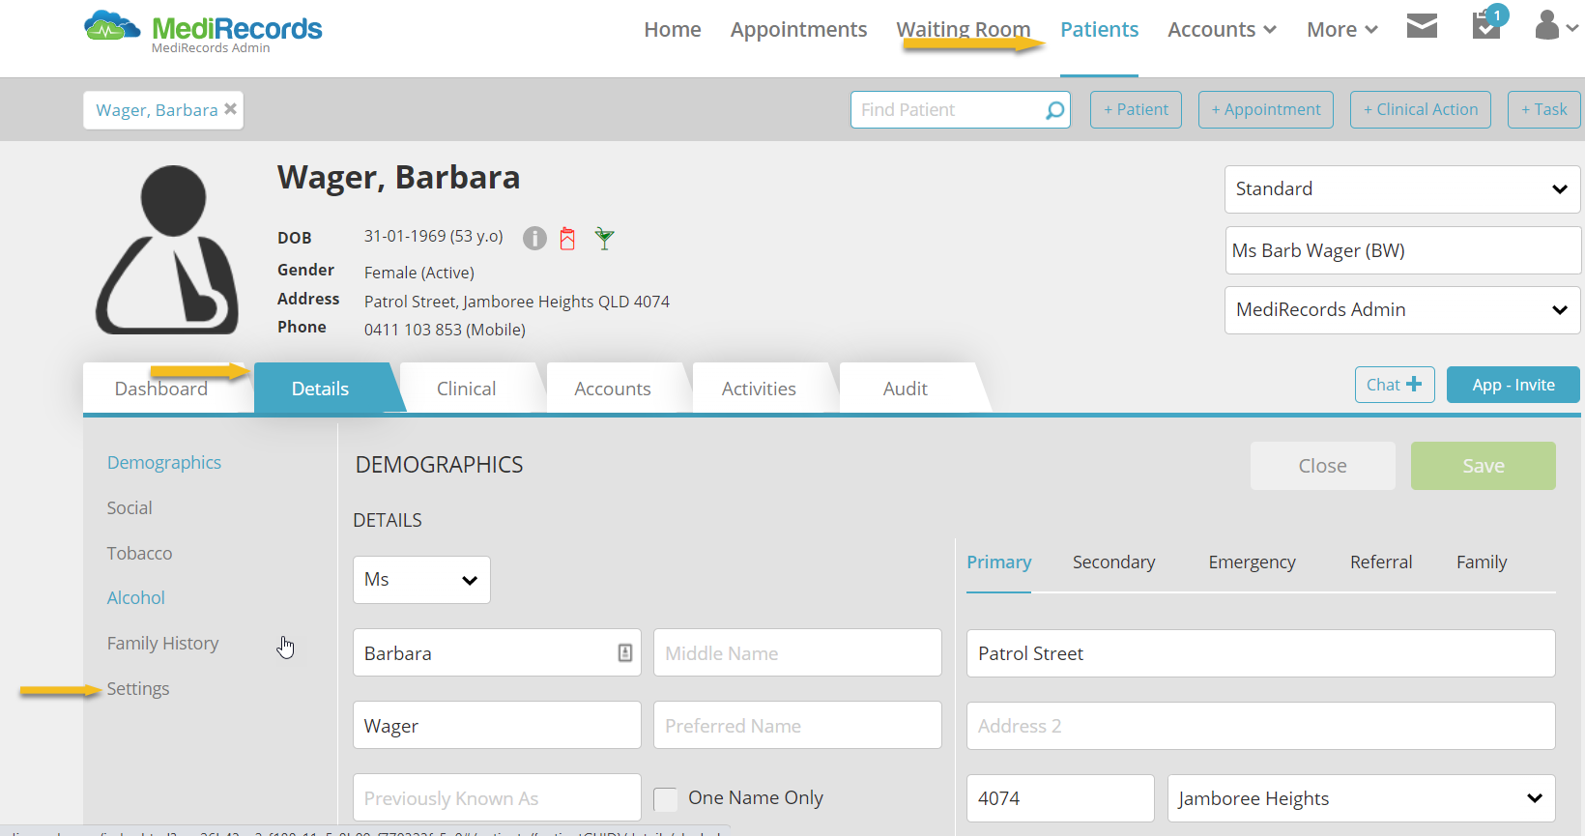Open the tasks notification icon
The height and width of the screenshot is (836, 1585).
click(1488, 22)
